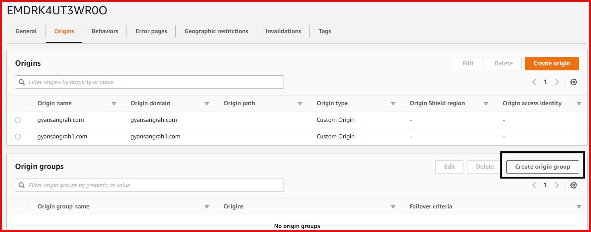Go to previous page in Origins table
The width and height of the screenshot is (591, 232).
[x=534, y=82]
